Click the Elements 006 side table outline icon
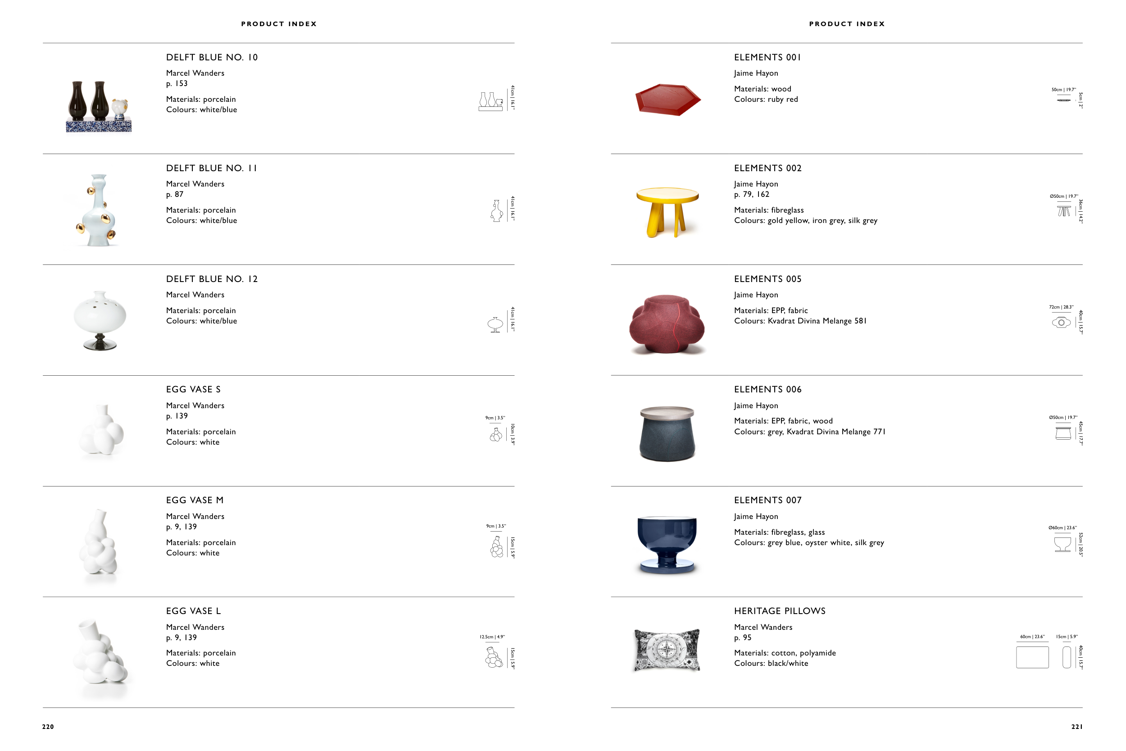The height and width of the screenshot is (751, 1126). [x=1063, y=433]
